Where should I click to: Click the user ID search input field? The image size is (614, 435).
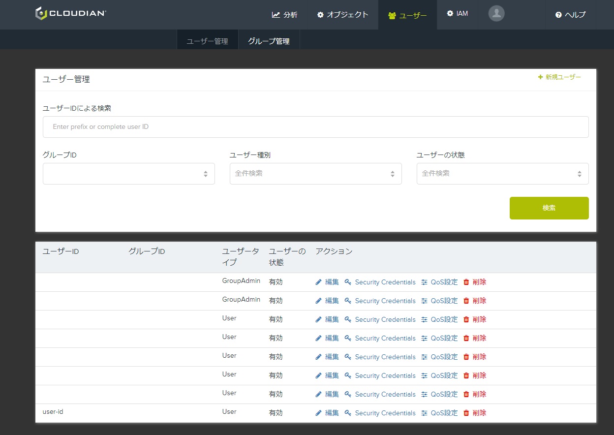[x=315, y=127]
